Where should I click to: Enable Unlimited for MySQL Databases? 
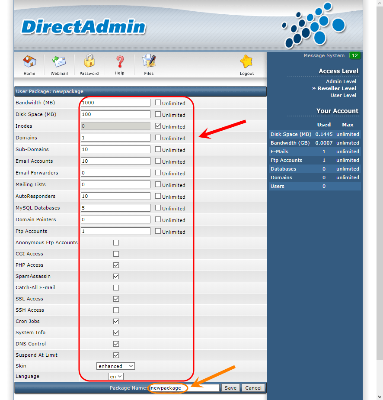tap(158, 208)
